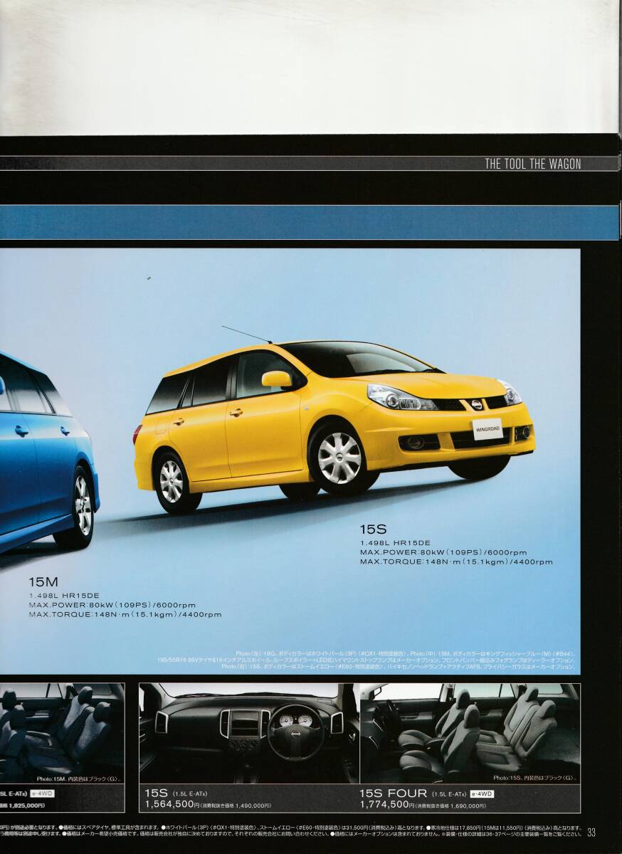Click the WINGROAD license plate on yellow car
This screenshot has height=854, width=622.
487,429
